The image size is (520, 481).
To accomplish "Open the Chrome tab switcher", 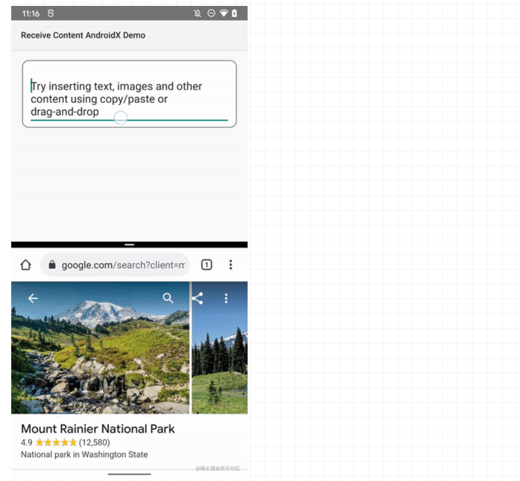I will tap(206, 265).
